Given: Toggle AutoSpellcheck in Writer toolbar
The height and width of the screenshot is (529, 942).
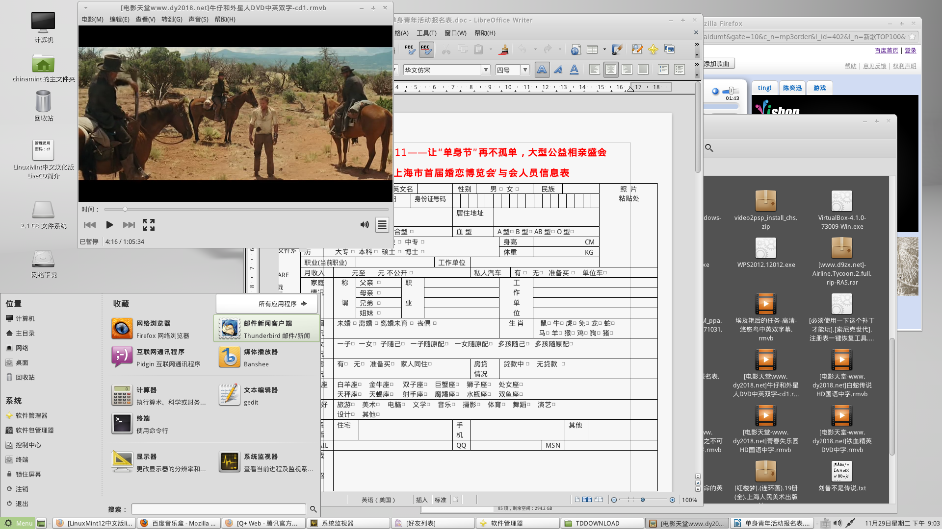Looking at the screenshot, I should (x=426, y=49).
